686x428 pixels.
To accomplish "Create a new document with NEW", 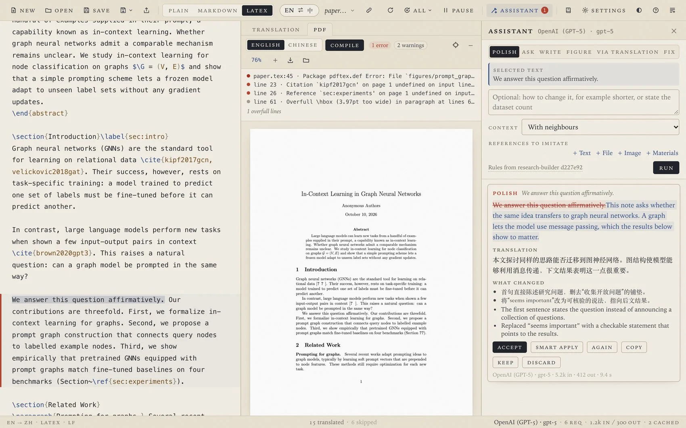I will (x=23, y=10).
